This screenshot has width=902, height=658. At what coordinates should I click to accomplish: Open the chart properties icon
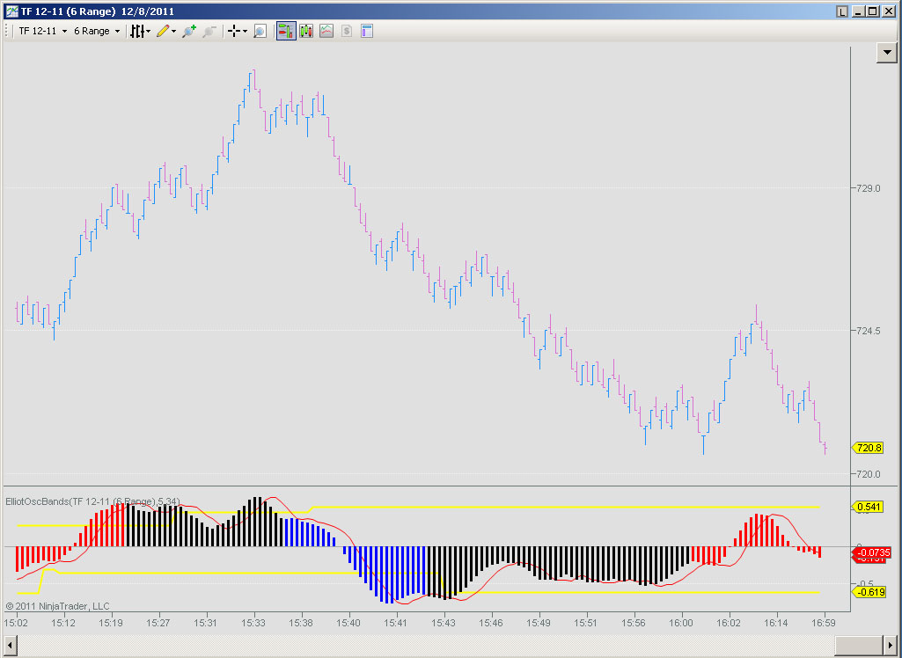[367, 31]
